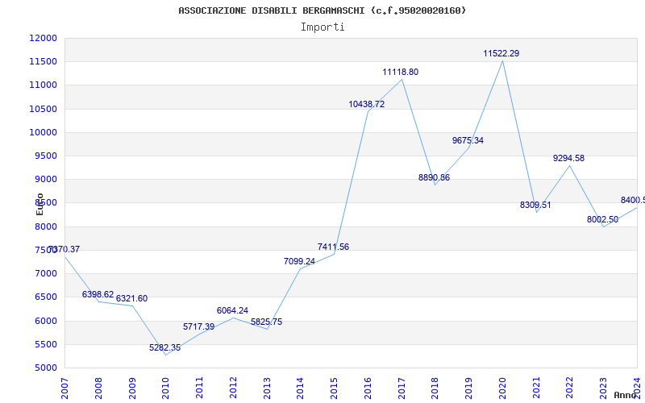
Task: Select the 7099.24 data label
Action: 299,261
